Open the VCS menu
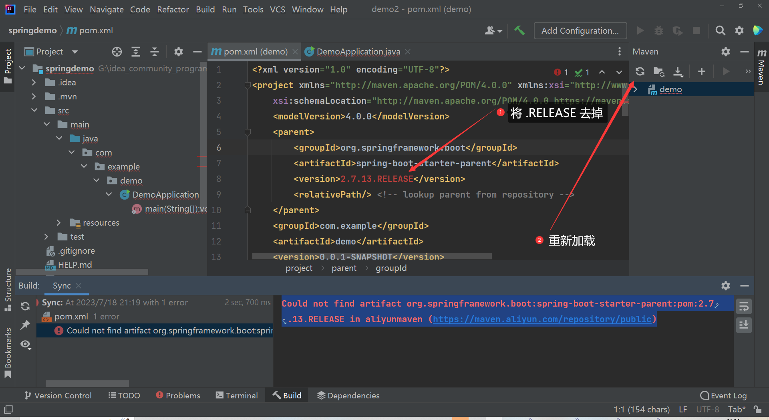Viewport: 769px width, 420px height. click(x=278, y=9)
